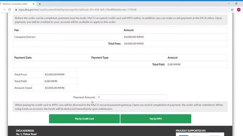
Task: Click the Payment Type column header
Action: (x=99, y=58)
